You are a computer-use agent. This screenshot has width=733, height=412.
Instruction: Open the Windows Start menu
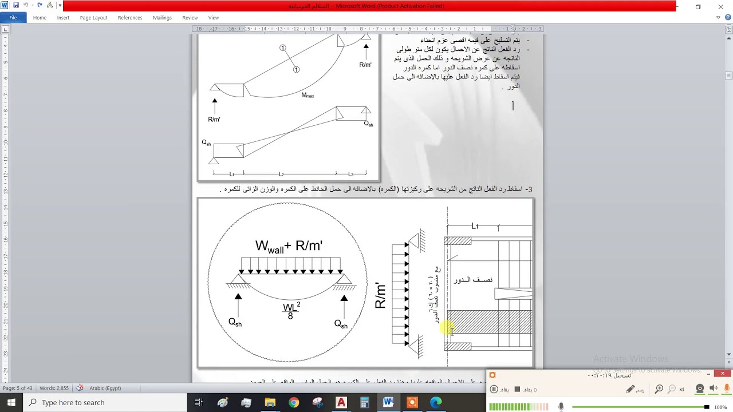point(11,402)
